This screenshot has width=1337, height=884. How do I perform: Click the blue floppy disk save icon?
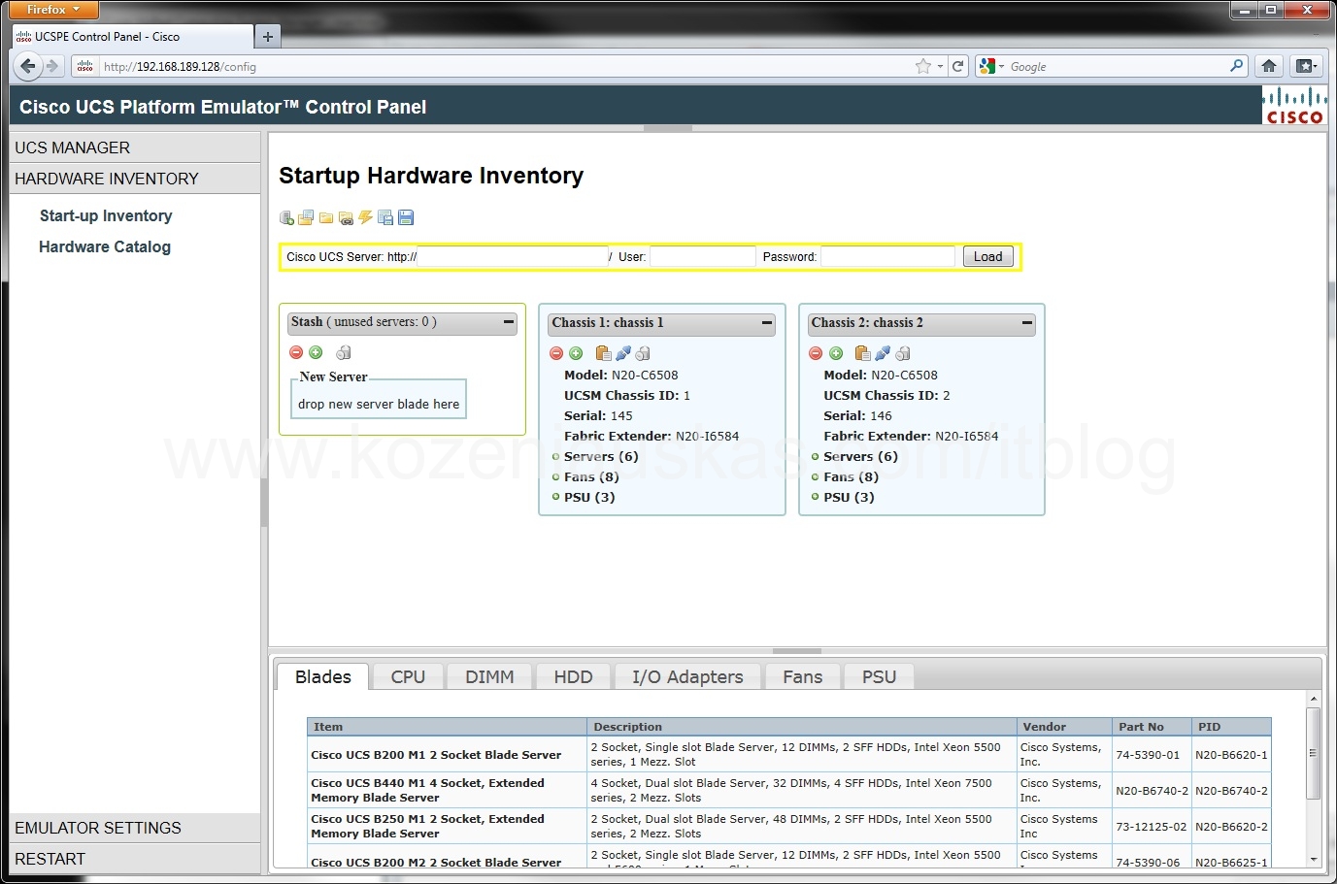pos(406,217)
